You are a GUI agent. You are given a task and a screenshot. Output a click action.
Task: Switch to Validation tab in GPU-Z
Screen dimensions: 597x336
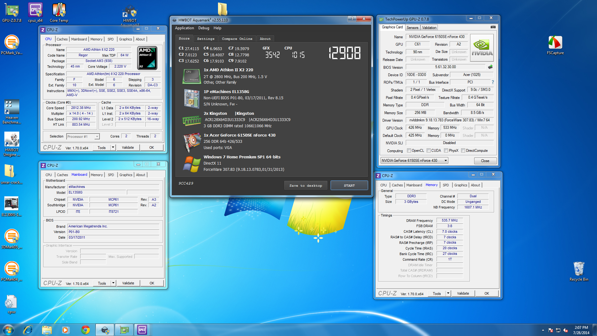(x=429, y=28)
